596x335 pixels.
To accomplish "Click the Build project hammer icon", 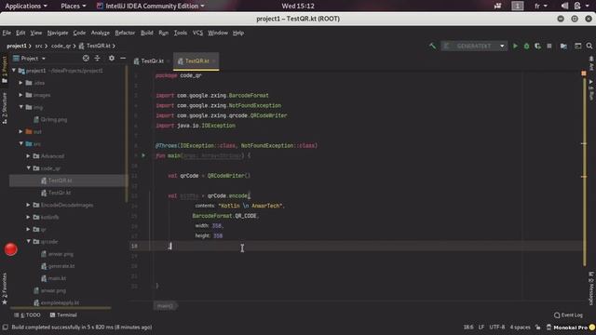I will click(x=432, y=46).
